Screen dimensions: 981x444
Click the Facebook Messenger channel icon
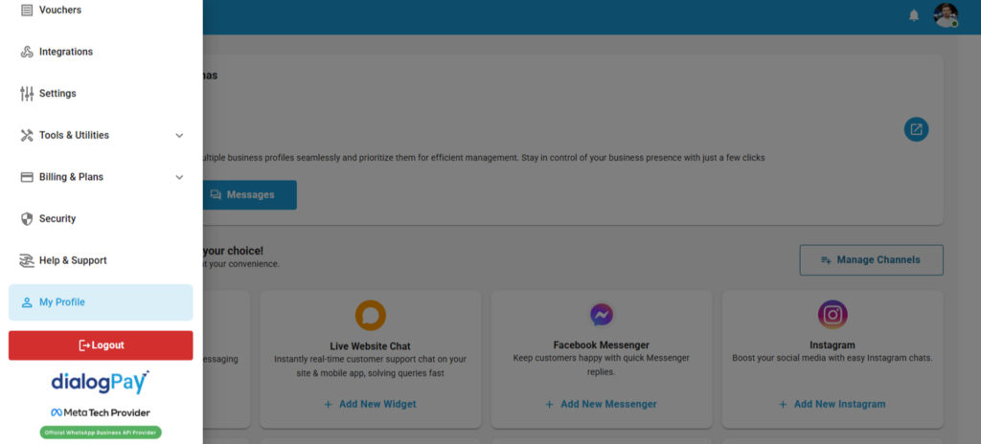coord(601,315)
